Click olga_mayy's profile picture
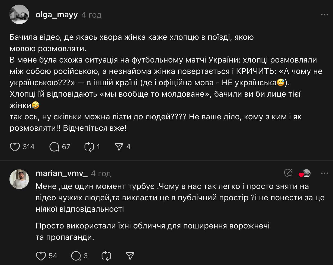Image resolution: width=333 pixels, height=265 pixels. pos(19,15)
